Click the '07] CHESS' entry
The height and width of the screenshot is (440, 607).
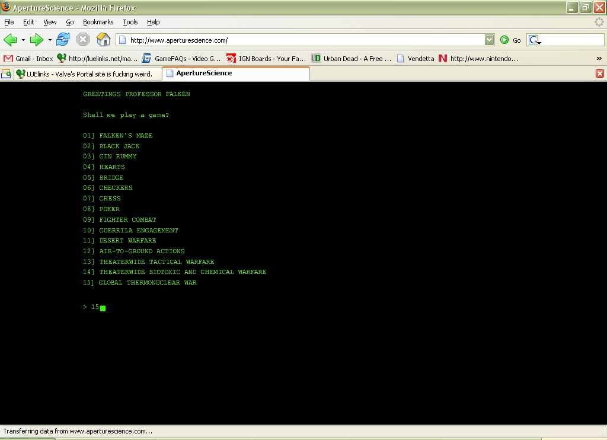tap(102, 198)
